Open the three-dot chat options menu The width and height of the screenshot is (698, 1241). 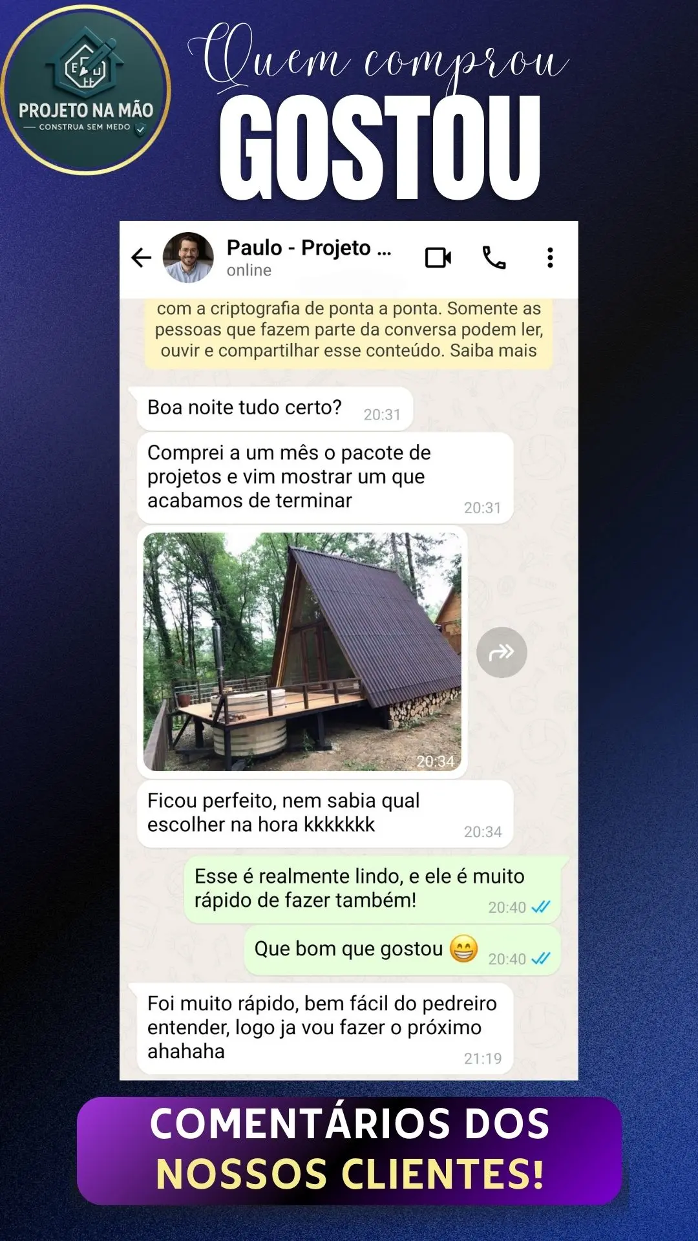pos(550,258)
